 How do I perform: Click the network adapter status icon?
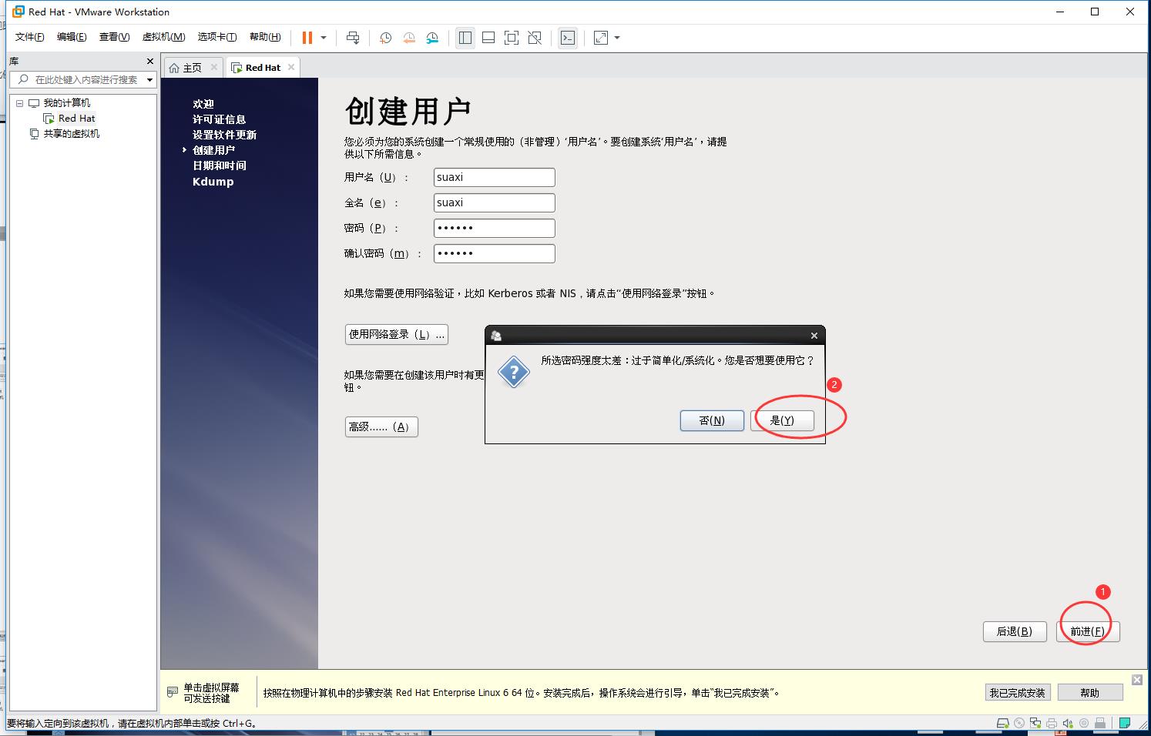[x=1035, y=723]
